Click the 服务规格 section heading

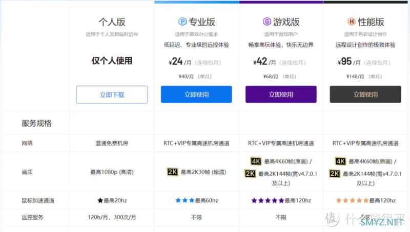coord(36,123)
